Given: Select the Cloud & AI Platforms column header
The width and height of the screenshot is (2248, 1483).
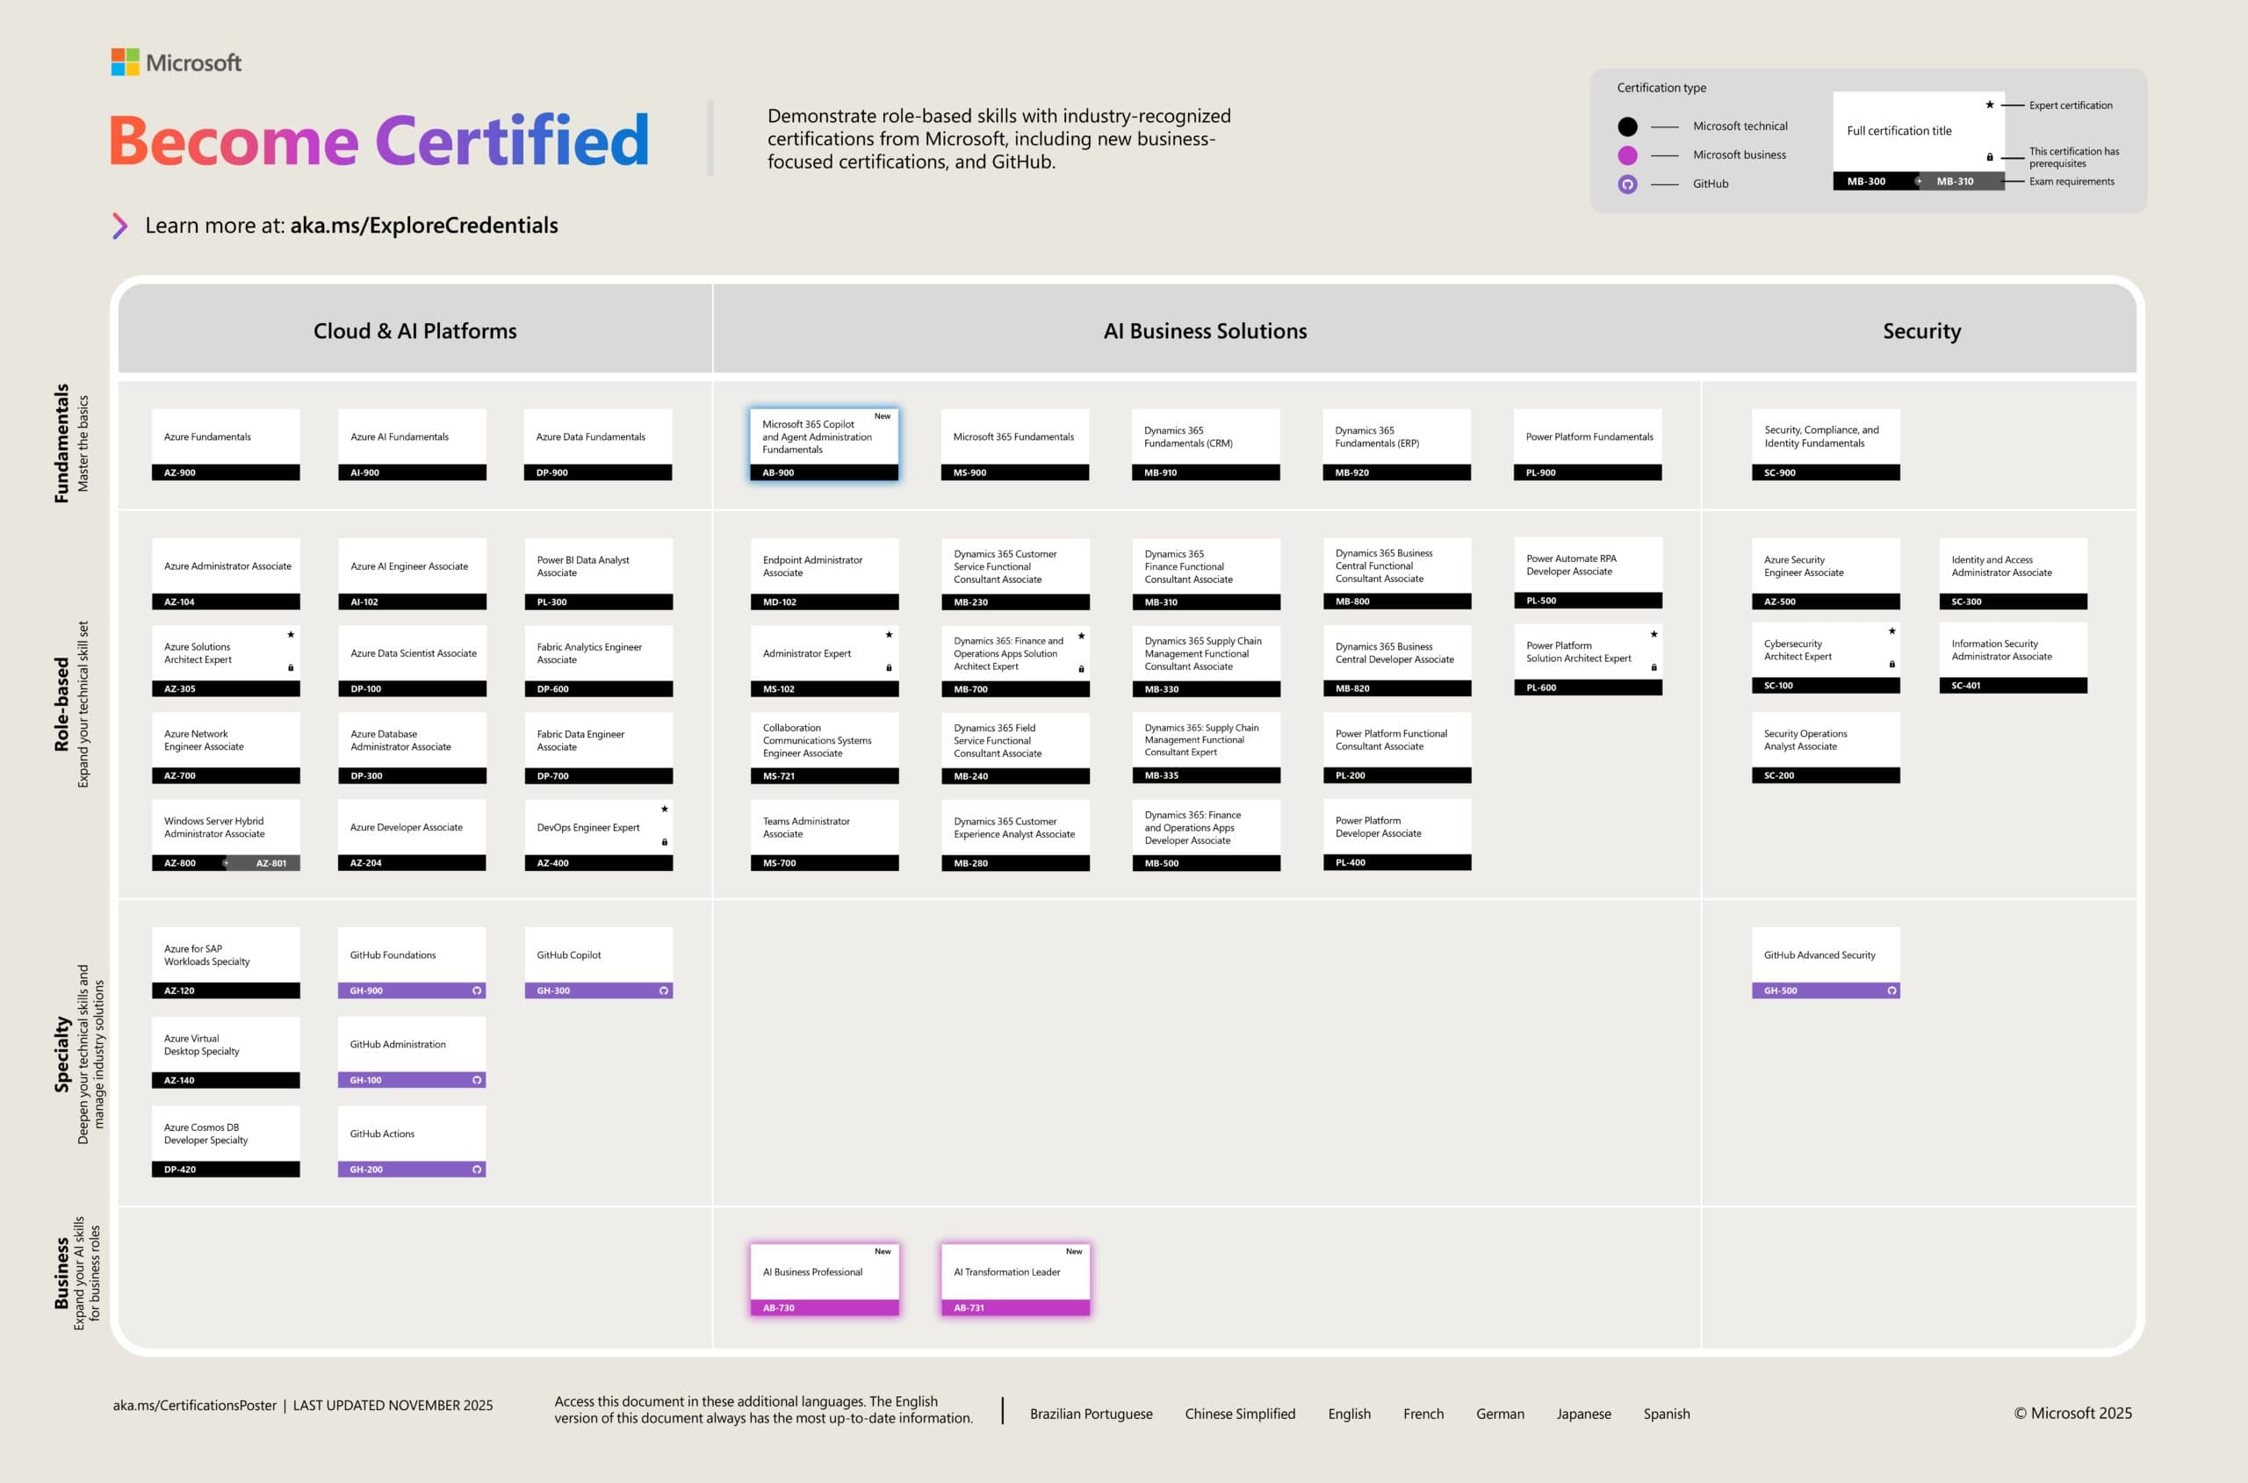Looking at the screenshot, I should coord(415,331).
